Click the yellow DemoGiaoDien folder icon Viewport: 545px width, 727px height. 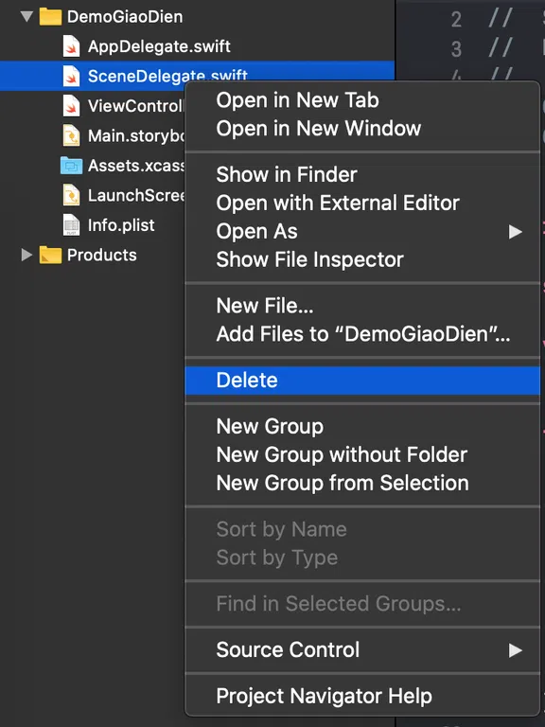tap(50, 17)
